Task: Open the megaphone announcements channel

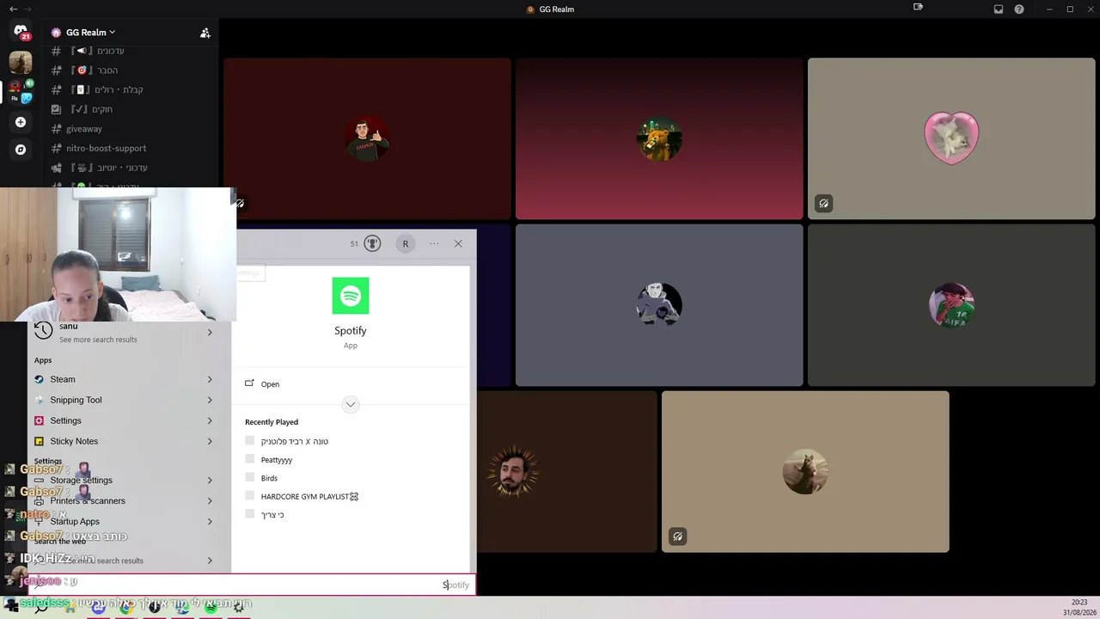Action: pos(98,51)
